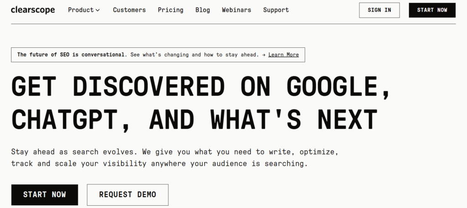Click the arrow icon before Learn More
This screenshot has width=467, height=208.
pos(263,55)
